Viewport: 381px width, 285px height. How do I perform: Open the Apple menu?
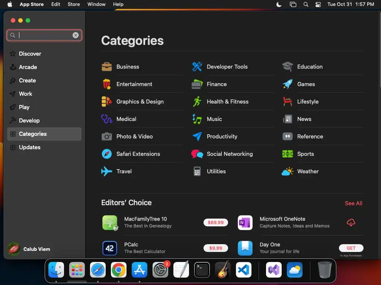(x=10, y=4)
